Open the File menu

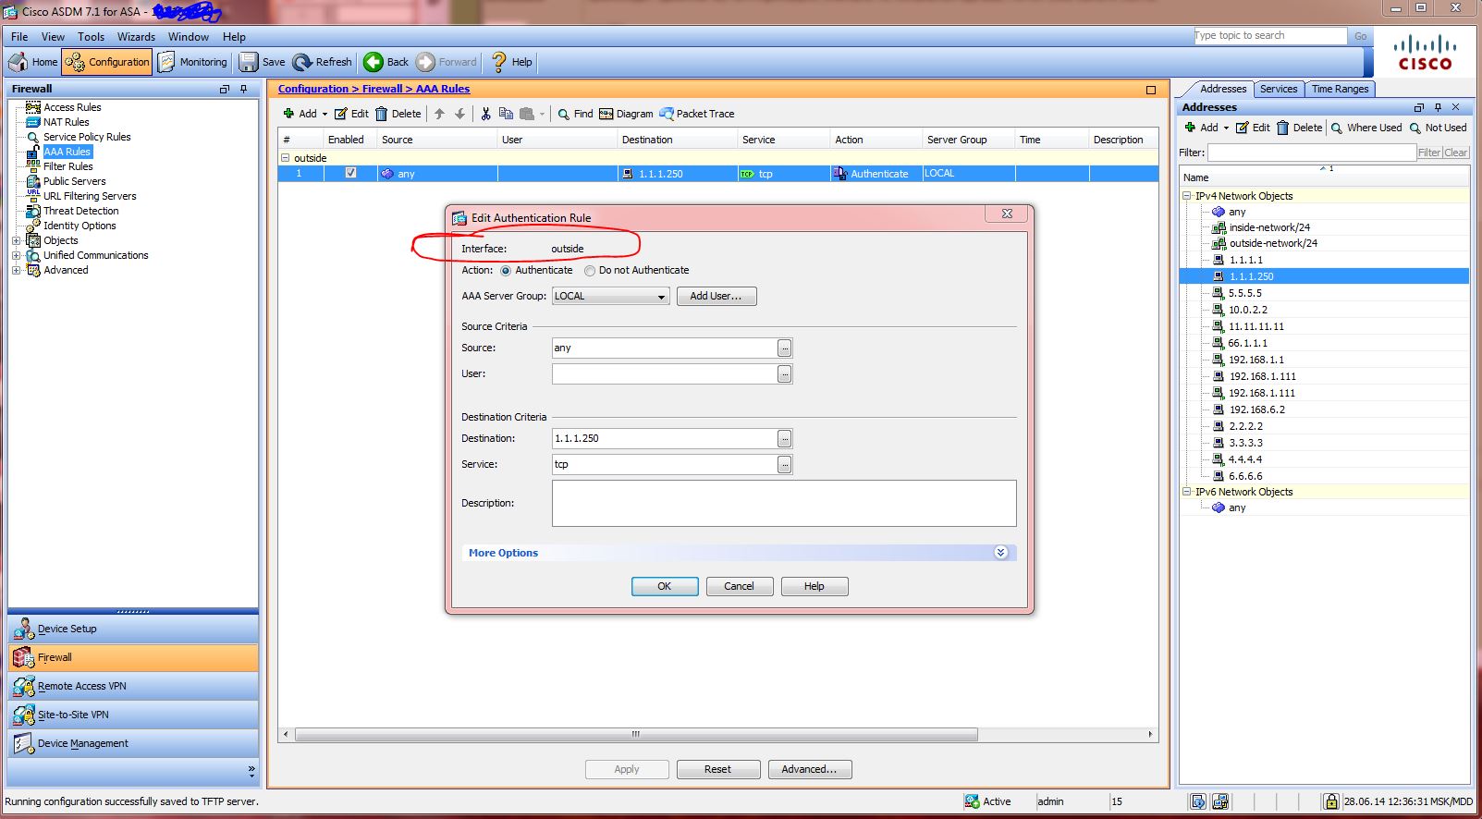pyautogui.click(x=19, y=37)
